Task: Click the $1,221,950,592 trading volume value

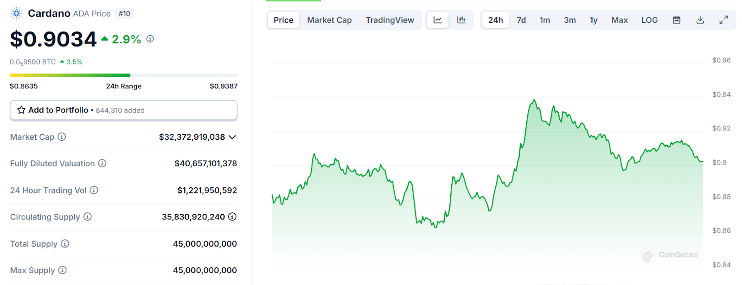Action: pyautogui.click(x=207, y=190)
